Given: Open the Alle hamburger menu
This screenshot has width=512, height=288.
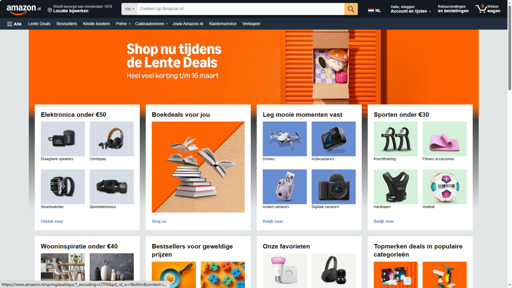Looking at the screenshot, I should pyautogui.click(x=14, y=24).
